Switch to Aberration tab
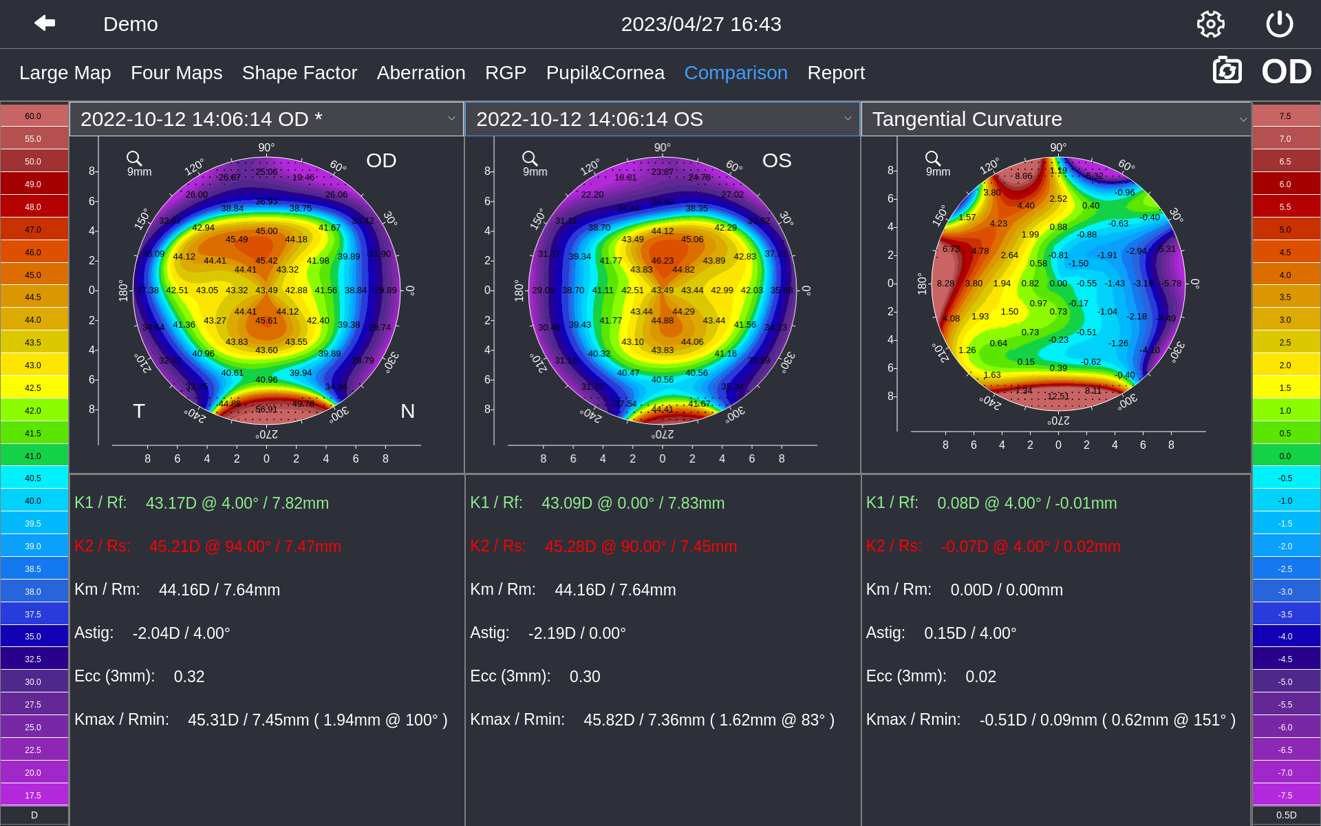The width and height of the screenshot is (1321, 826). click(421, 72)
